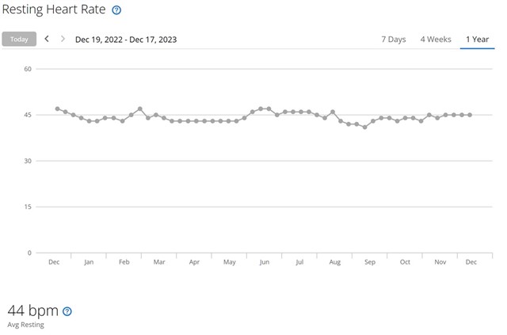Switch to 4 Weeks view
Image resolution: width=507 pixels, height=335 pixels.
(435, 39)
